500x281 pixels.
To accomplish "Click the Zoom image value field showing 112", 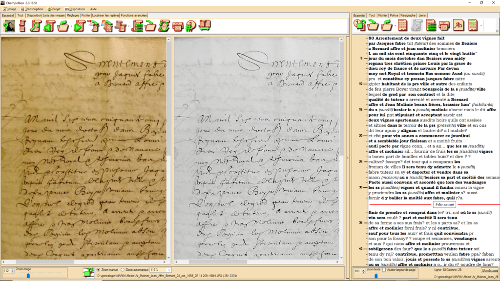I will point(6,271).
